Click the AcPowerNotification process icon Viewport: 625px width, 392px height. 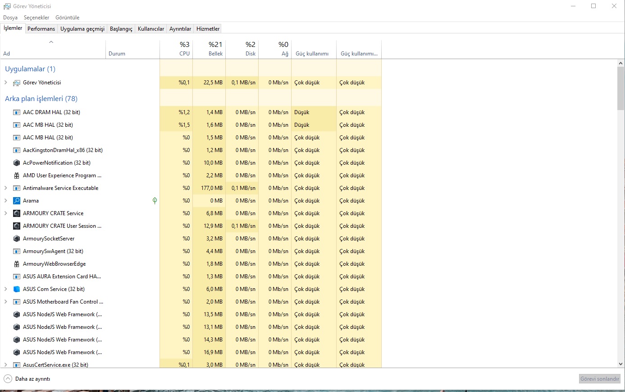click(x=17, y=163)
